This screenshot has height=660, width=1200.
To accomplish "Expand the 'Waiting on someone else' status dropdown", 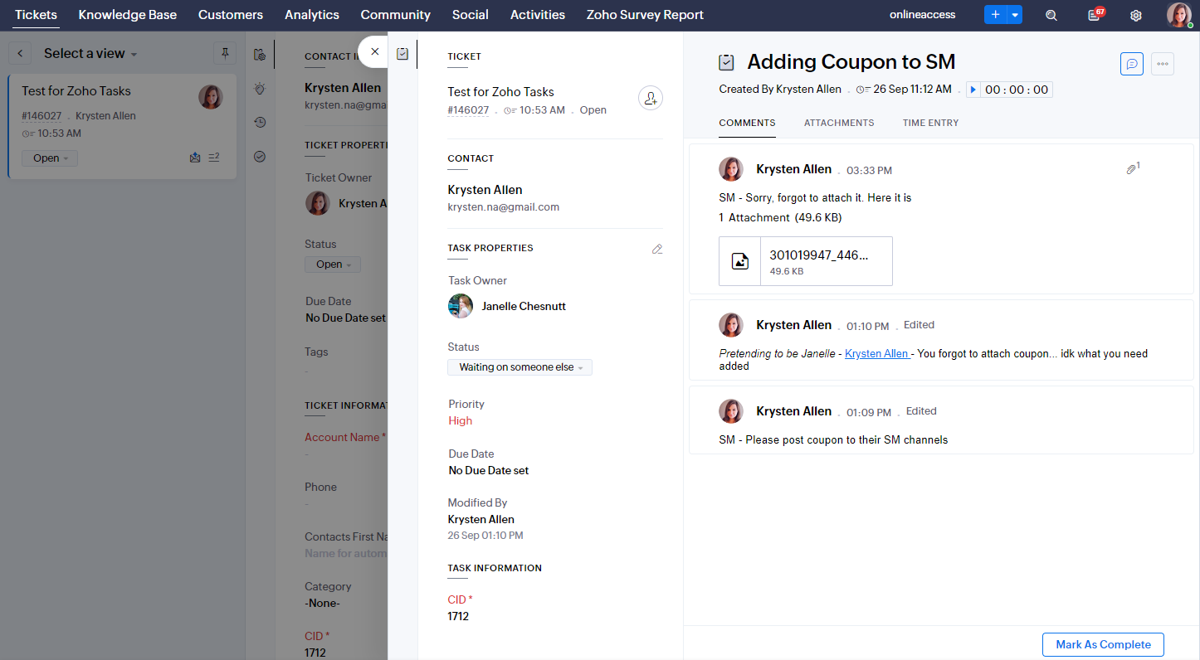I will pos(520,367).
